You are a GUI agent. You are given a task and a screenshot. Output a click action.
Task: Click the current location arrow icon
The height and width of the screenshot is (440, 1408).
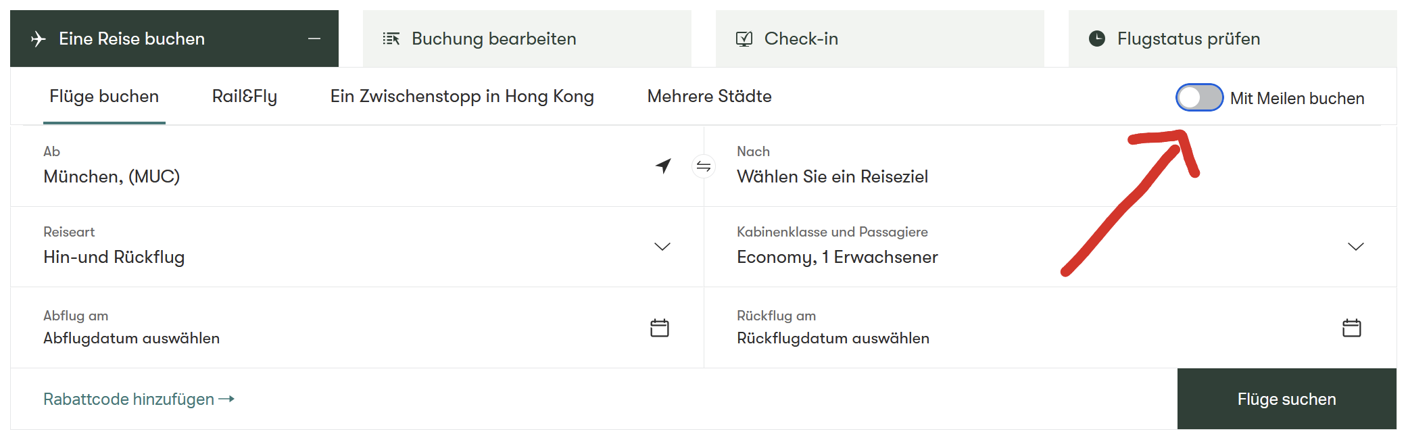pos(664,166)
